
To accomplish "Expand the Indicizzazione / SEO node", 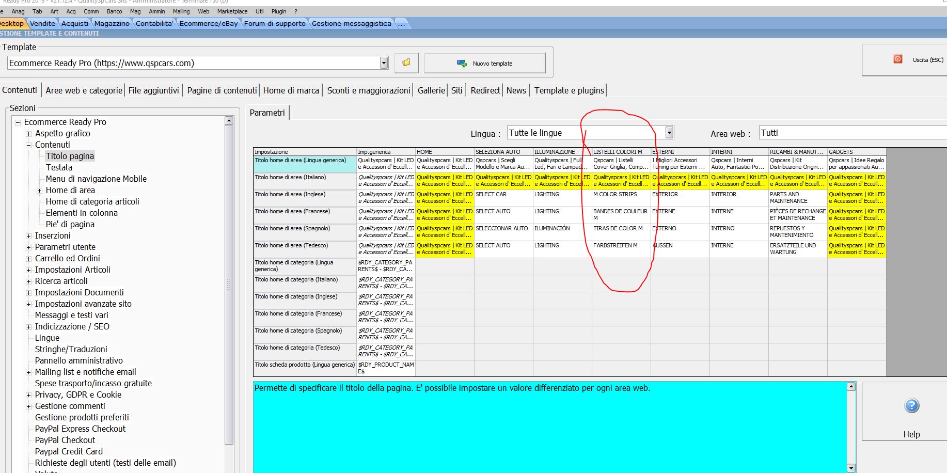I will pos(29,327).
